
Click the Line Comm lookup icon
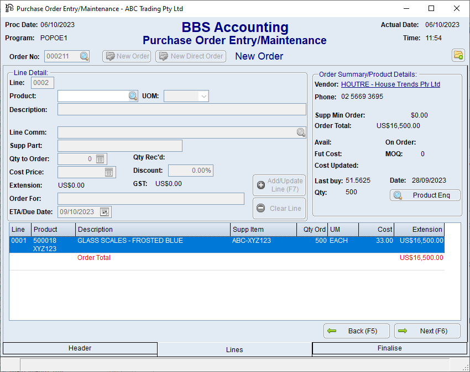pyautogui.click(x=301, y=132)
